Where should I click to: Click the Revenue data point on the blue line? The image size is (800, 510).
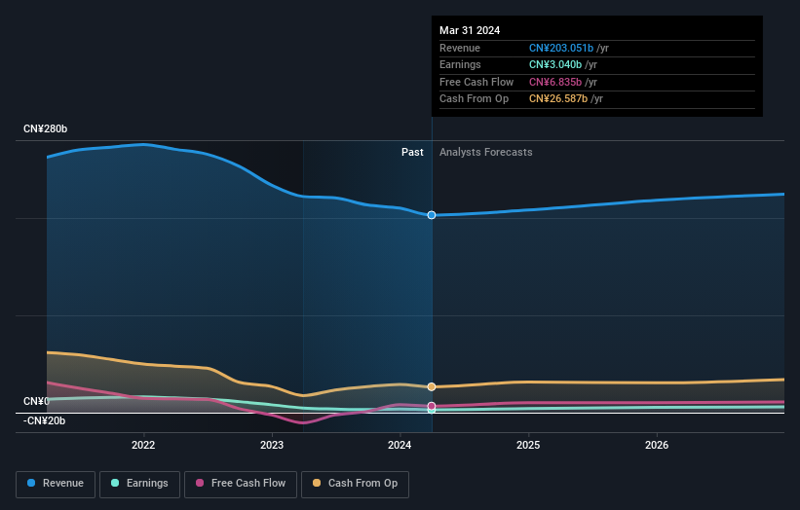432,215
